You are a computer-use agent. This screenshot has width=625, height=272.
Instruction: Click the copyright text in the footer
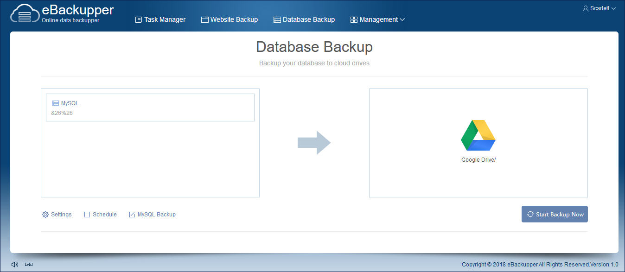[540, 265]
